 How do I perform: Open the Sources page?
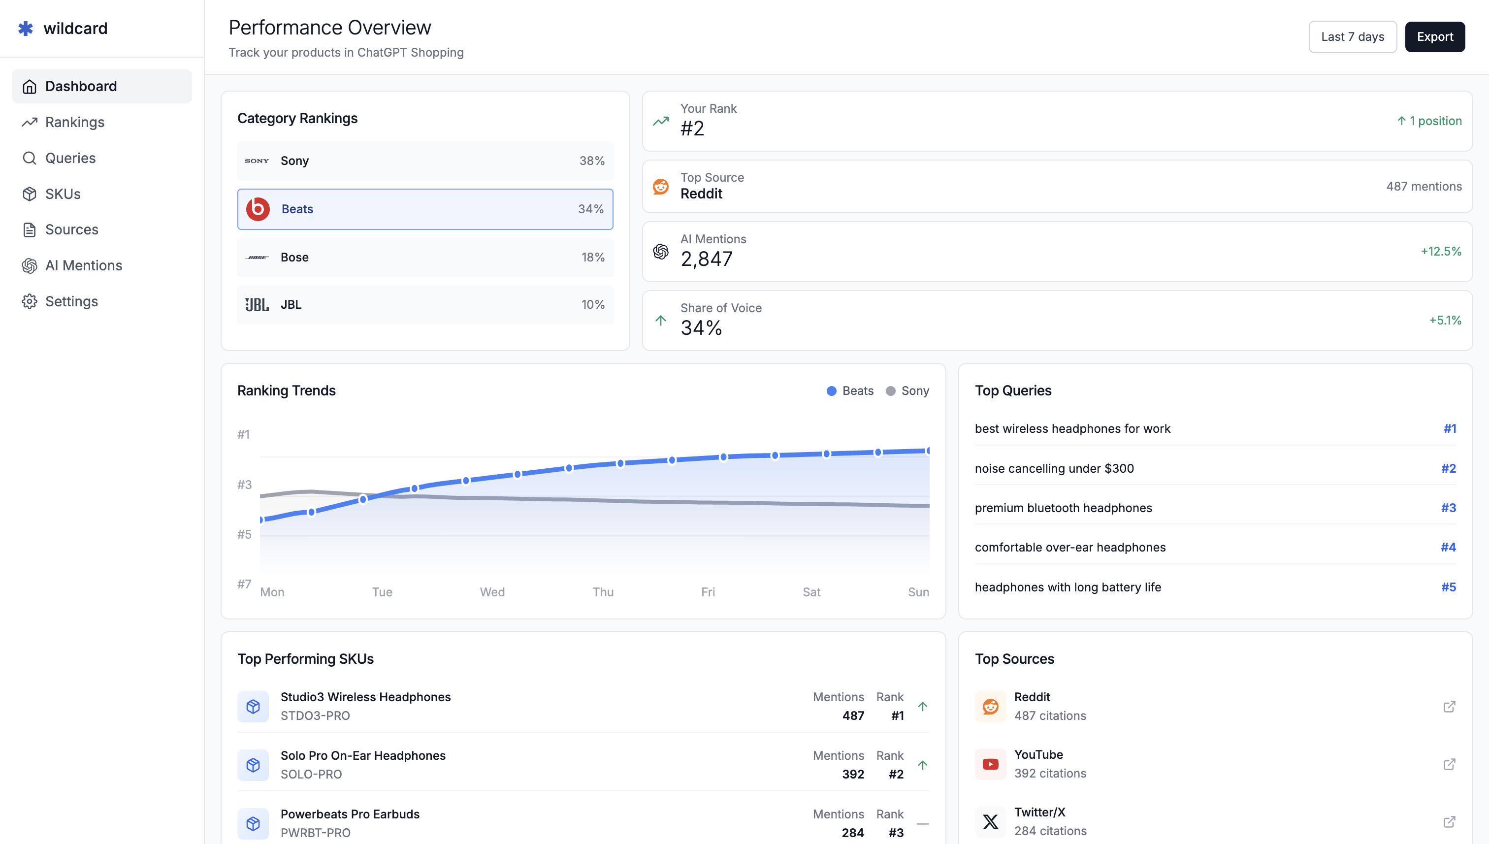(x=101, y=230)
